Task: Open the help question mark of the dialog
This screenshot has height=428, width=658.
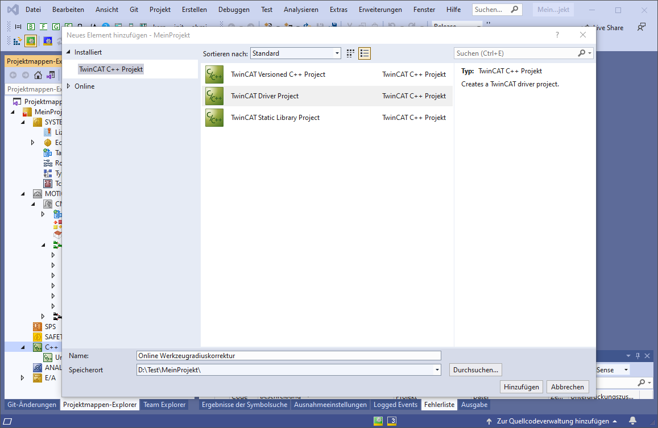Action: coord(557,35)
